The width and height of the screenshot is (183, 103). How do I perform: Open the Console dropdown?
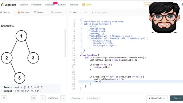tap(77, 98)
